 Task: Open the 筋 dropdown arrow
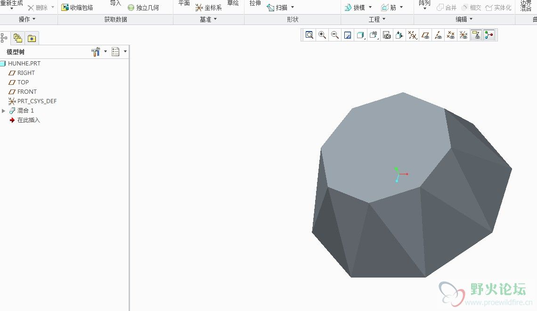pos(401,7)
